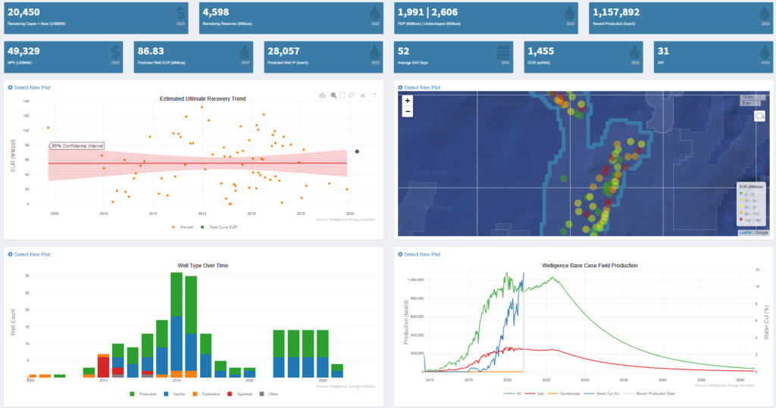This screenshot has height=408, width=776.
Task: Open Select New Plot above Well Type chart
Action: coord(29,254)
